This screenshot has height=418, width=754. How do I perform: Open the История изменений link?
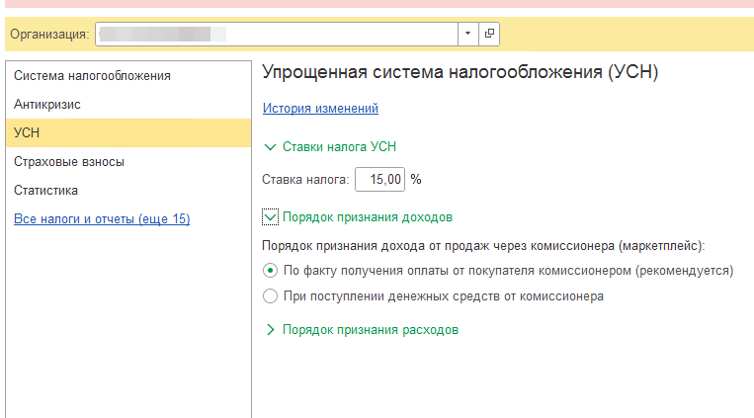tap(320, 109)
